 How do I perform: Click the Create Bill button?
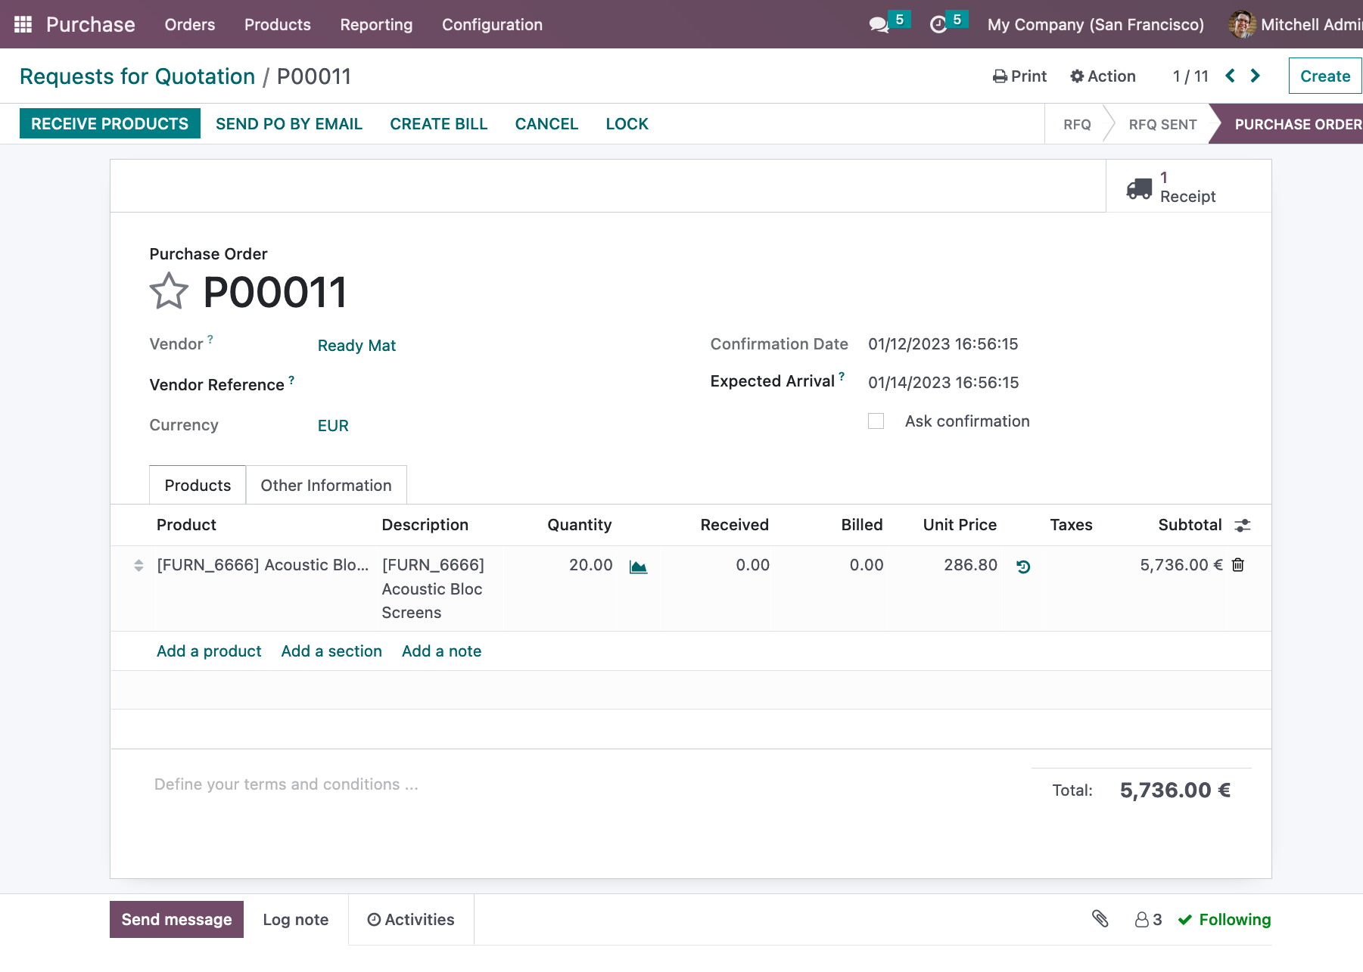click(439, 124)
